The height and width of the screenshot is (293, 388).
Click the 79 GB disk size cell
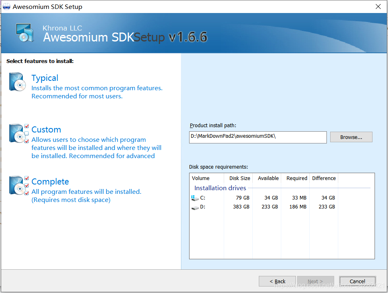click(x=242, y=198)
